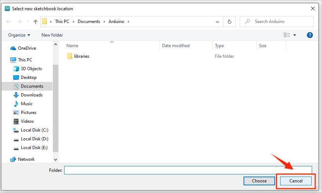Click the Network icon in sidebar
This screenshot has height=193, width=322.
pos(13,159)
